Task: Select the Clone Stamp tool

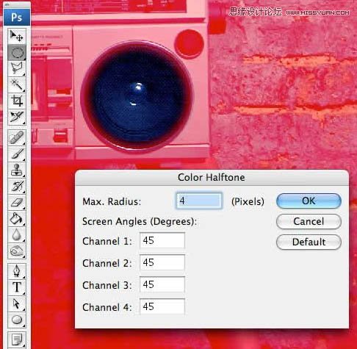Action: coord(17,170)
